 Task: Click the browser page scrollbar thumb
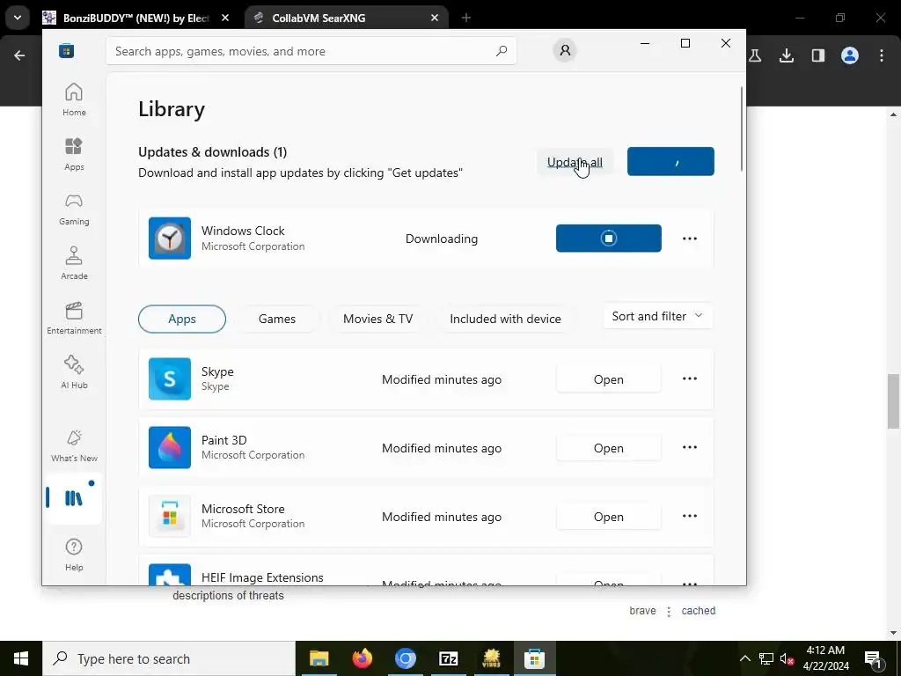(x=894, y=401)
